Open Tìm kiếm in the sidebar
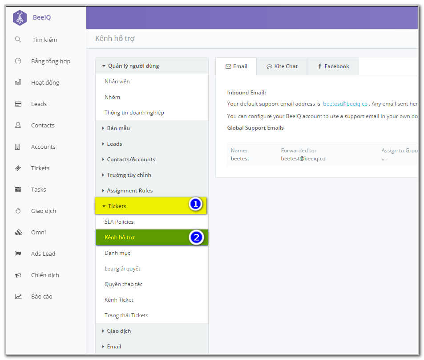 point(44,40)
